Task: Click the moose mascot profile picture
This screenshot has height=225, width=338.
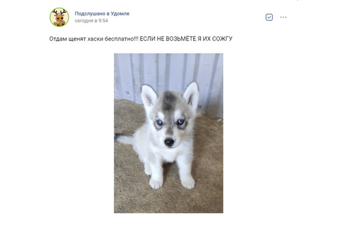Action: tap(59, 17)
